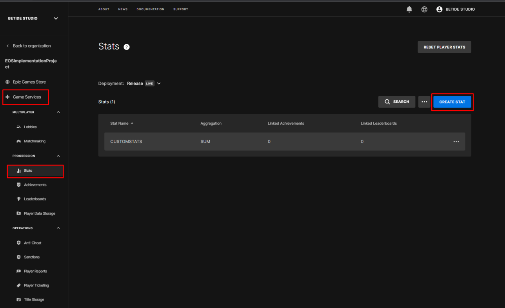Collapse the Progression section

(58, 156)
